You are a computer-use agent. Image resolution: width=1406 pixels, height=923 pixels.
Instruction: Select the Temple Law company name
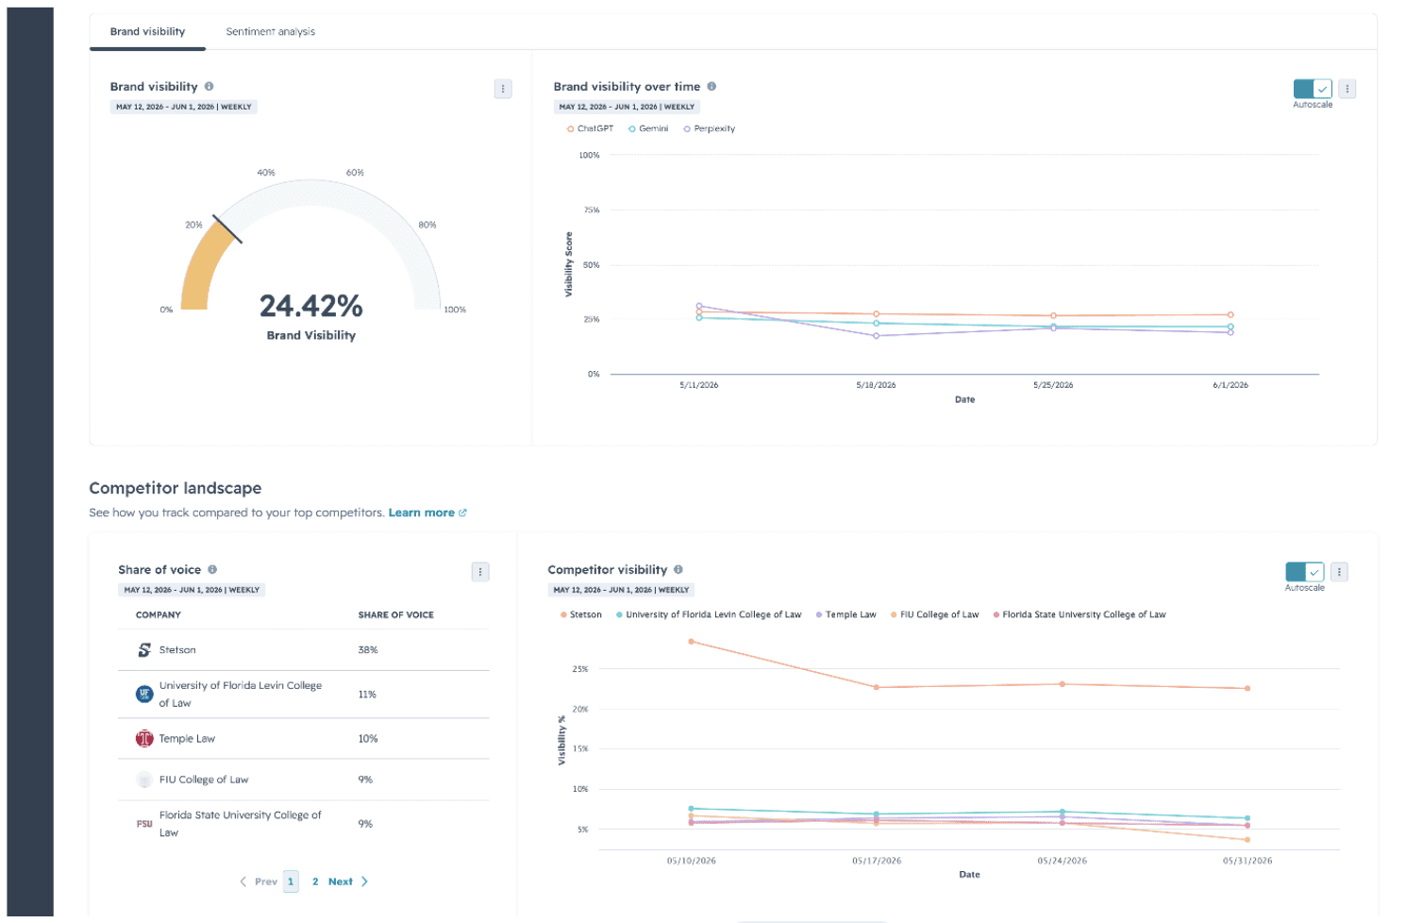(x=187, y=739)
